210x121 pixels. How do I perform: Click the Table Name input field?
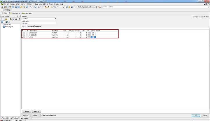click(39, 23)
